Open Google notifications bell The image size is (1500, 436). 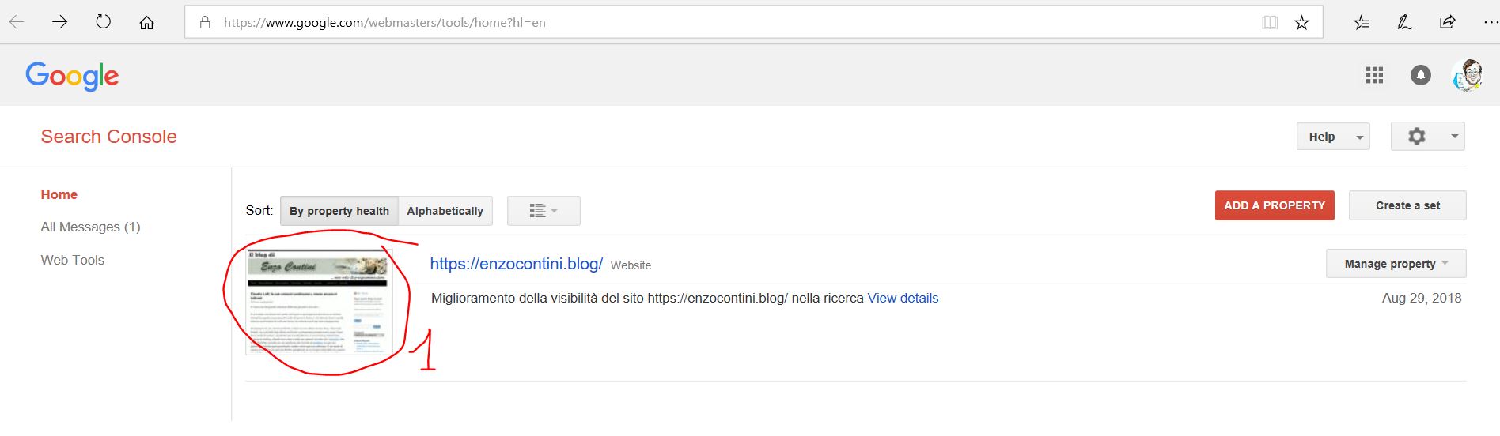[x=1421, y=75]
